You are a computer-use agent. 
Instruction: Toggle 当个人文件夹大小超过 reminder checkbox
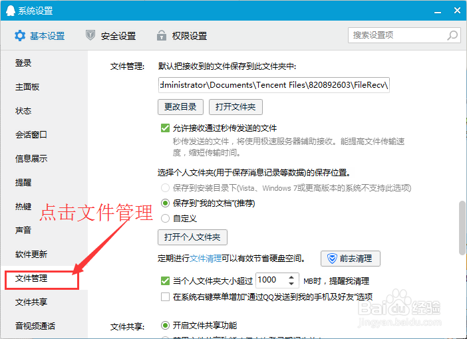point(165,281)
